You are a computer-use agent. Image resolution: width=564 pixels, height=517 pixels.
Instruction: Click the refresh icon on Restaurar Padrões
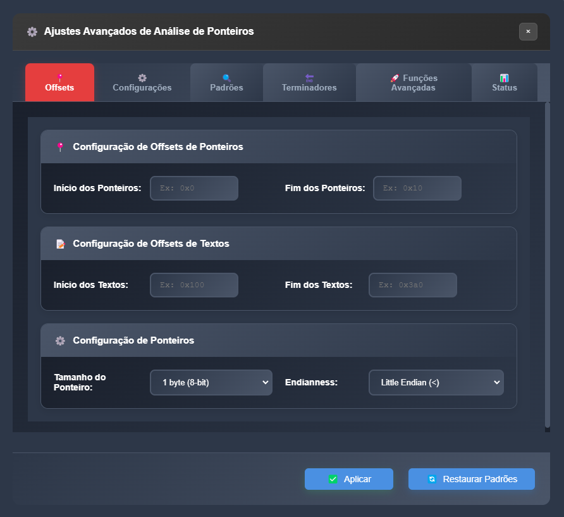[432, 479]
